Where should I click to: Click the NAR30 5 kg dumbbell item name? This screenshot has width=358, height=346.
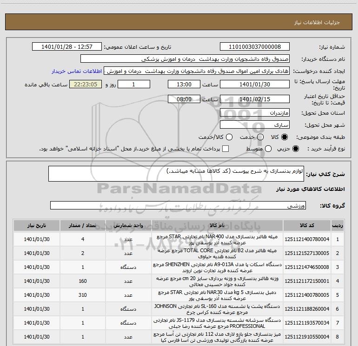point(217,295)
